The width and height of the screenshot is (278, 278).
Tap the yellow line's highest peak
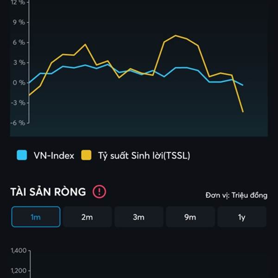[x=176, y=35]
